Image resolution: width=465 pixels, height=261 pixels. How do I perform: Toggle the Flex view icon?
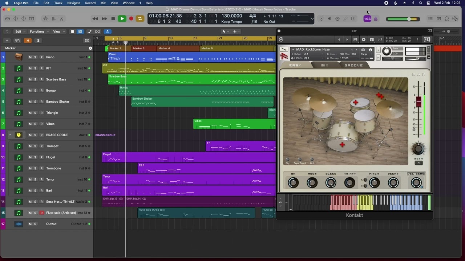point(97,32)
